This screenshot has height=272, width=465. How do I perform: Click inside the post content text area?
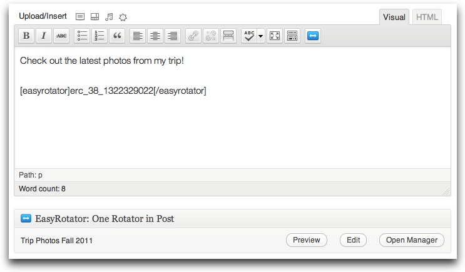[x=232, y=131]
